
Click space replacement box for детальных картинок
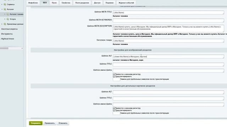pos(116,113)
